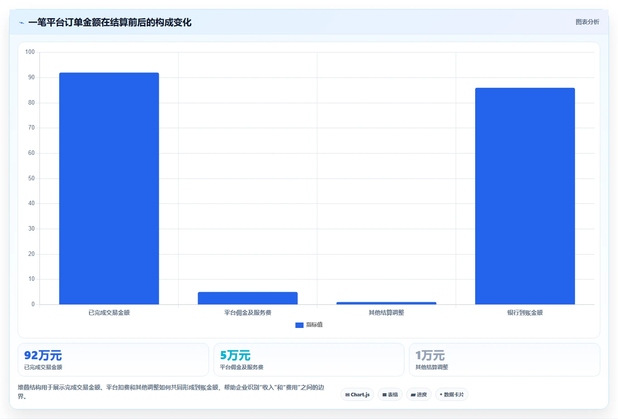618x419 pixels.
Task: Click the x-axis label 平台佣金及服务费
Action: tap(248, 313)
